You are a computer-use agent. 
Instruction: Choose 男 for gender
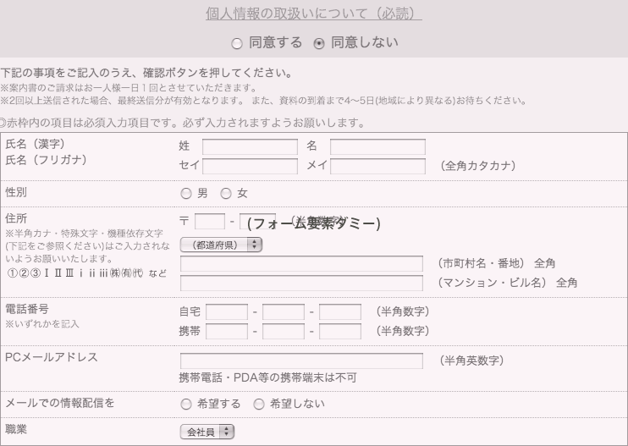click(x=186, y=193)
